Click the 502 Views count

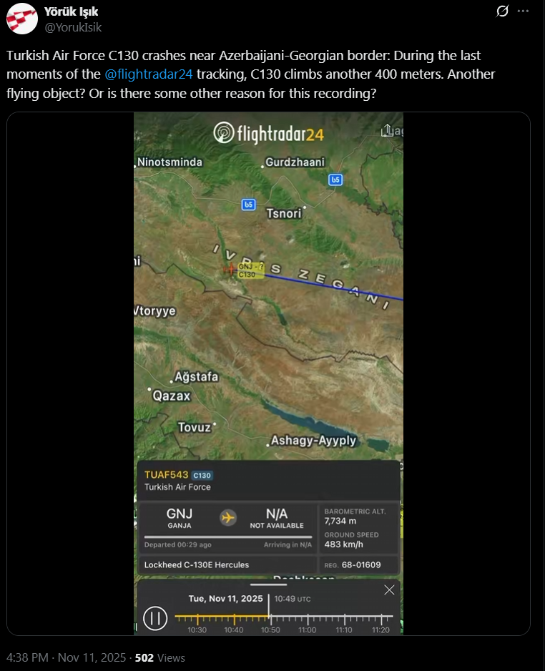pos(160,657)
